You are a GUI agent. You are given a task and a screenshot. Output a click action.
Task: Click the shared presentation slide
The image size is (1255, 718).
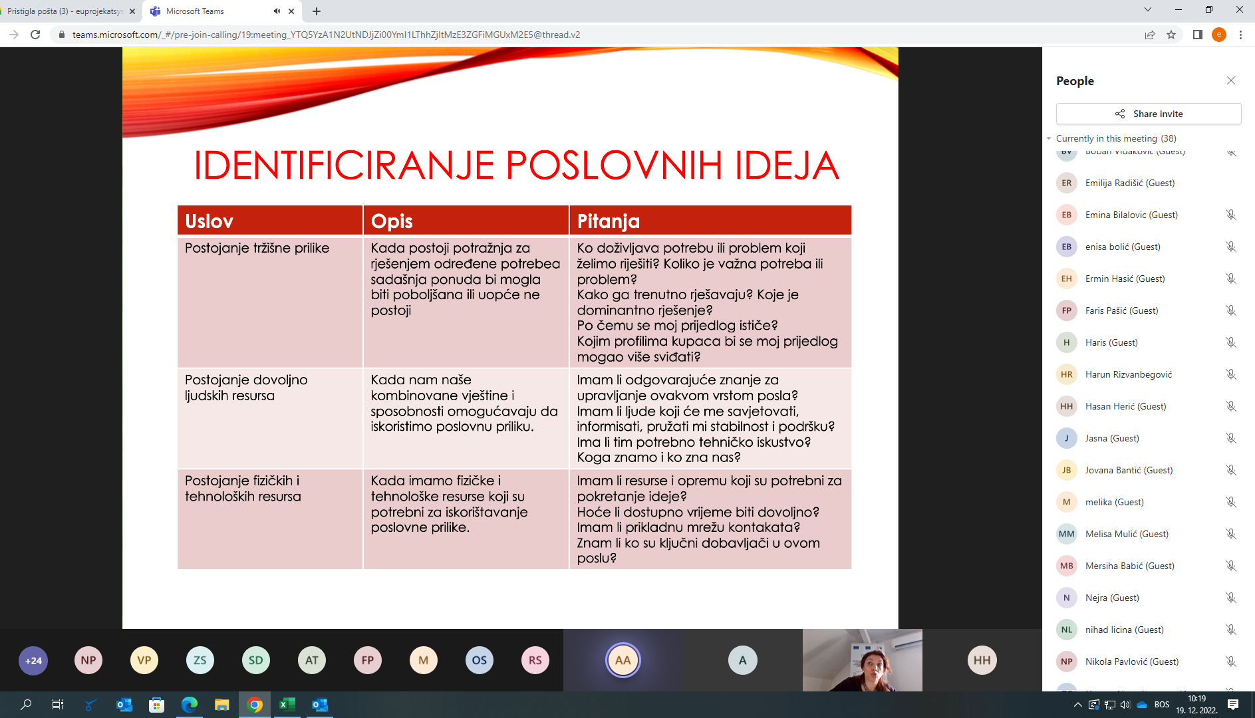coord(510,338)
